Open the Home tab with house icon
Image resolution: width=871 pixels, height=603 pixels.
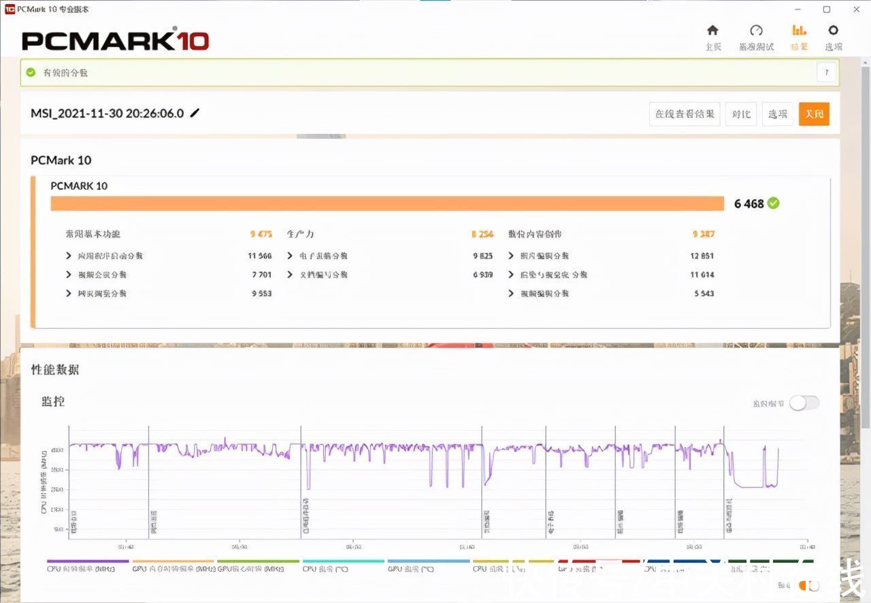[713, 37]
